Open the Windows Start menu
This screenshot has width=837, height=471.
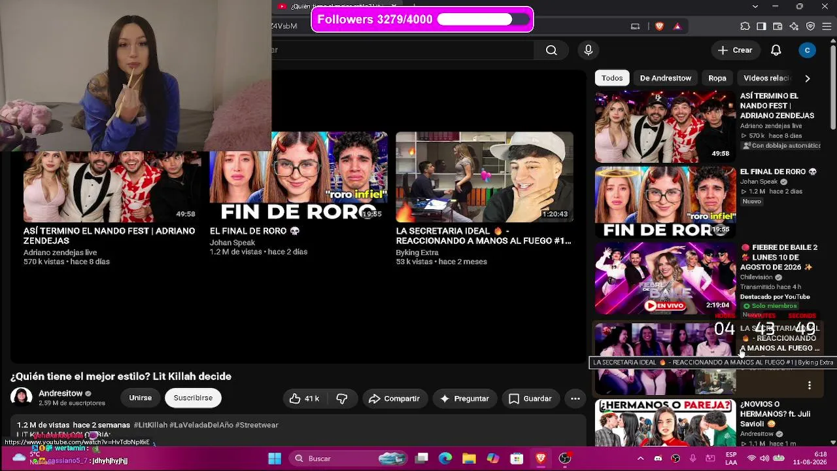coord(275,459)
